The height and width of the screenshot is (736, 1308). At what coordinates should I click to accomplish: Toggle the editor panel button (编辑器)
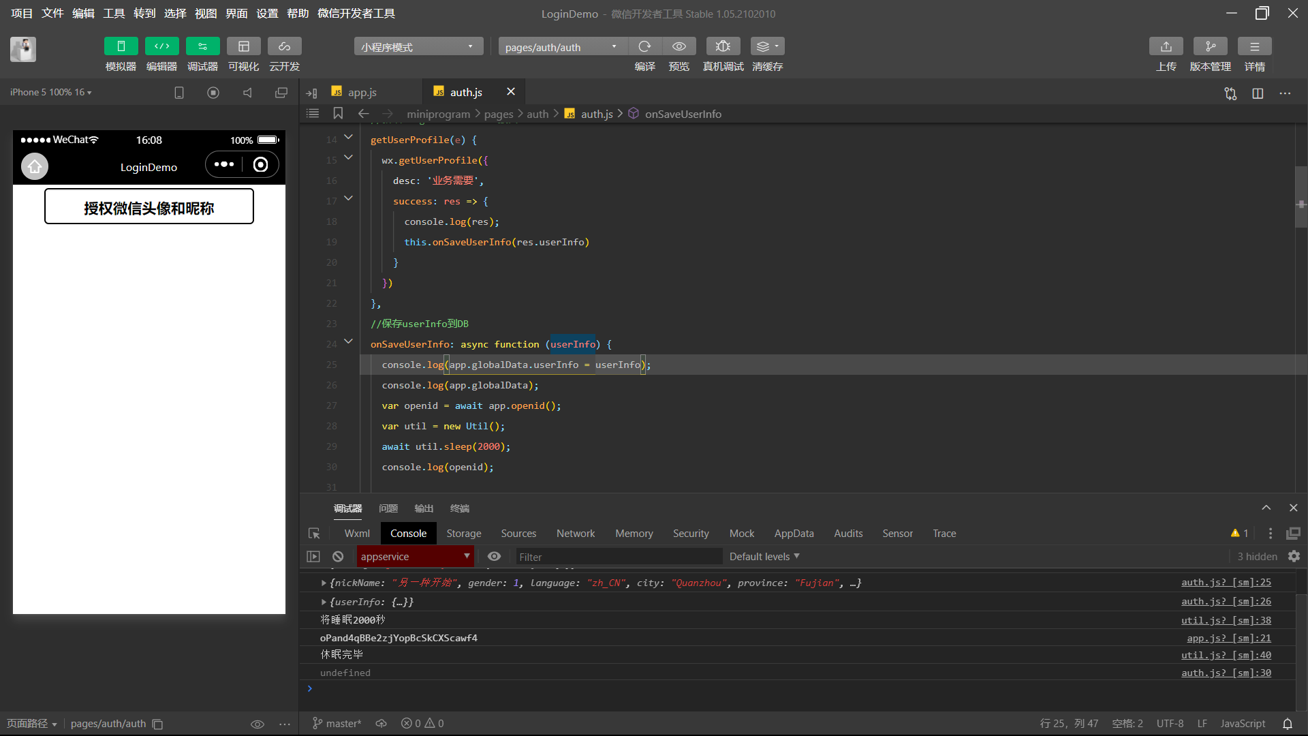(161, 46)
